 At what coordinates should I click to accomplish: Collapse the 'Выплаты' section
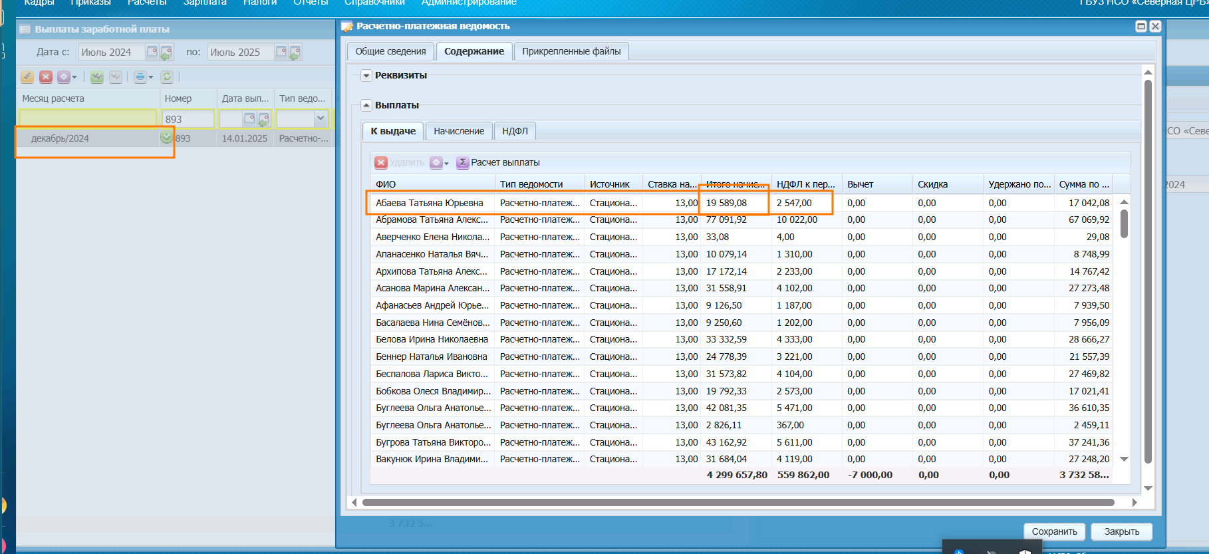[x=366, y=105]
